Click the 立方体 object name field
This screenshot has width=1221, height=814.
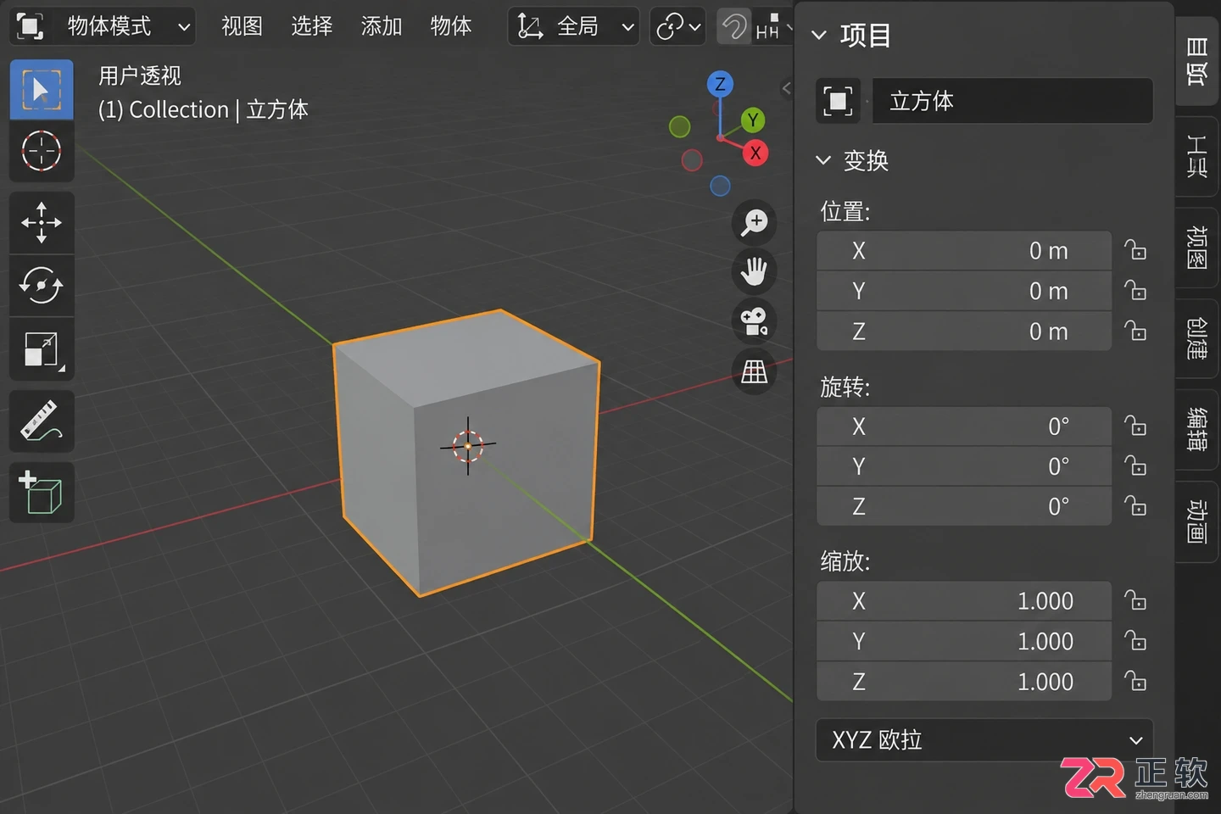tap(1012, 101)
